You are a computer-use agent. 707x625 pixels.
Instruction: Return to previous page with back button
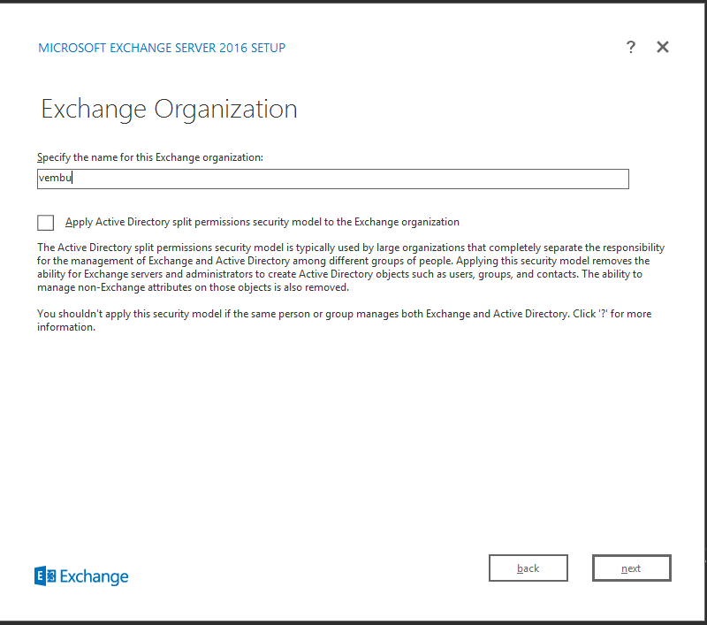tap(528, 568)
